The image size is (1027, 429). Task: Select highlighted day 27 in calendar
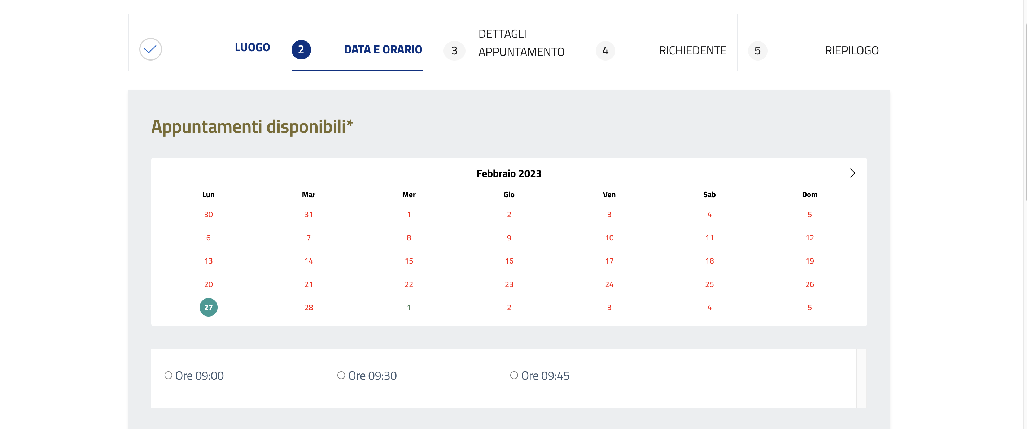pyautogui.click(x=209, y=307)
